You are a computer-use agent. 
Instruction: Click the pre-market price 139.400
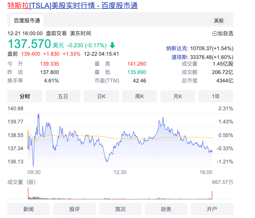point(30,54)
